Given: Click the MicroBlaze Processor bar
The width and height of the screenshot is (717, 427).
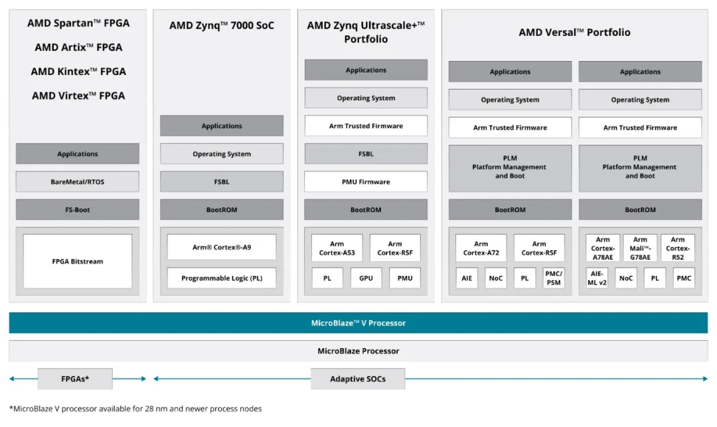Looking at the screenshot, I should [358, 350].
